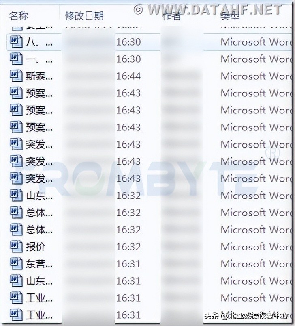Image resolution: width=295 pixels, height=326 pixels.
Task: Click the 类型 column header
Action: (230, 16)
